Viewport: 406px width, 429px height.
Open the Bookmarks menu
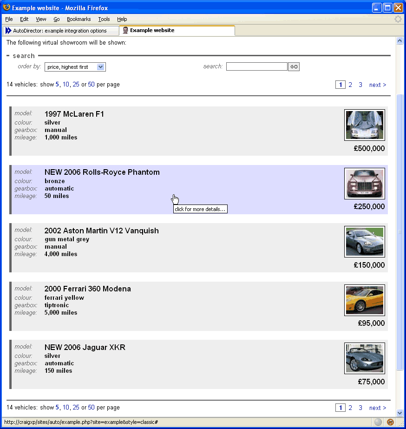(79, 19)
